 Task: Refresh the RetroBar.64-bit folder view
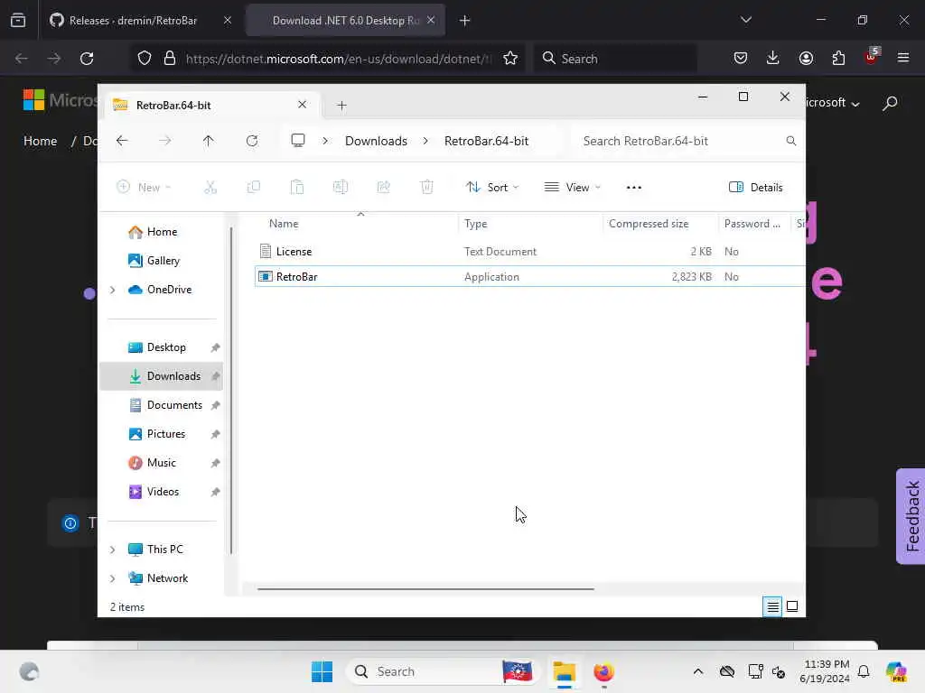tap(252, 141)
